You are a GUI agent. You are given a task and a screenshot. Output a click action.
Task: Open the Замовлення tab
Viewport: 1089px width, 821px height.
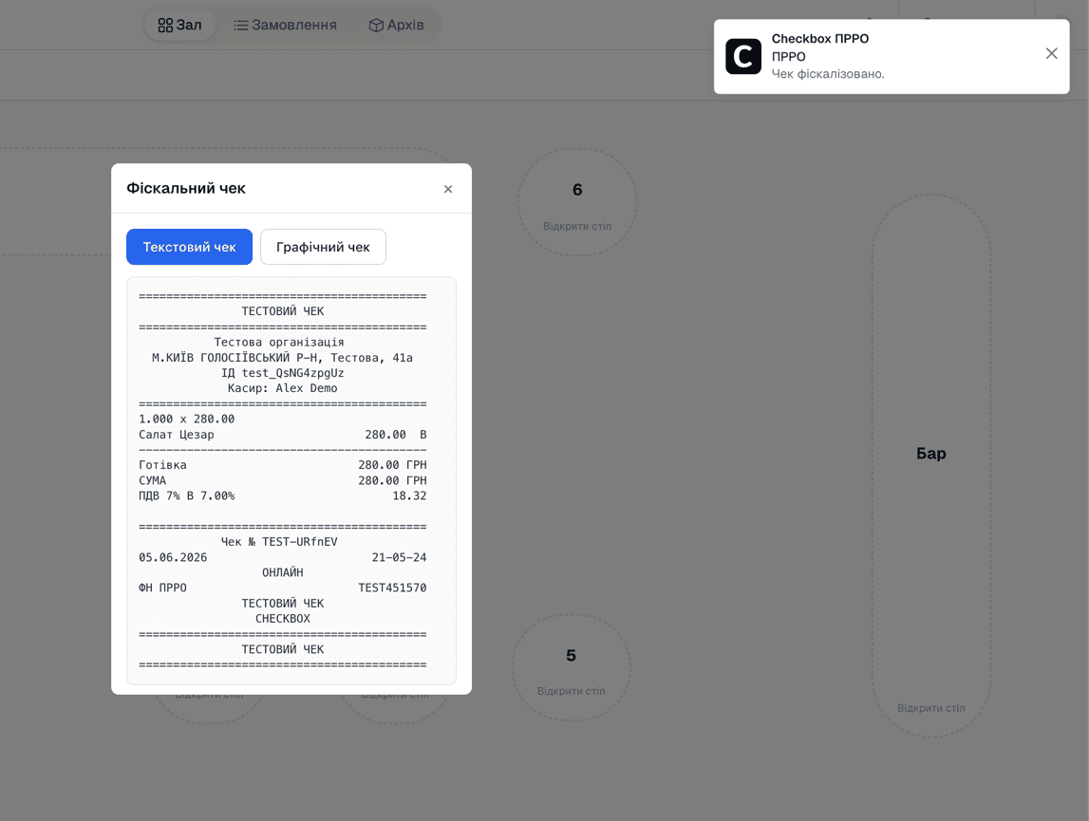[286, 25]
